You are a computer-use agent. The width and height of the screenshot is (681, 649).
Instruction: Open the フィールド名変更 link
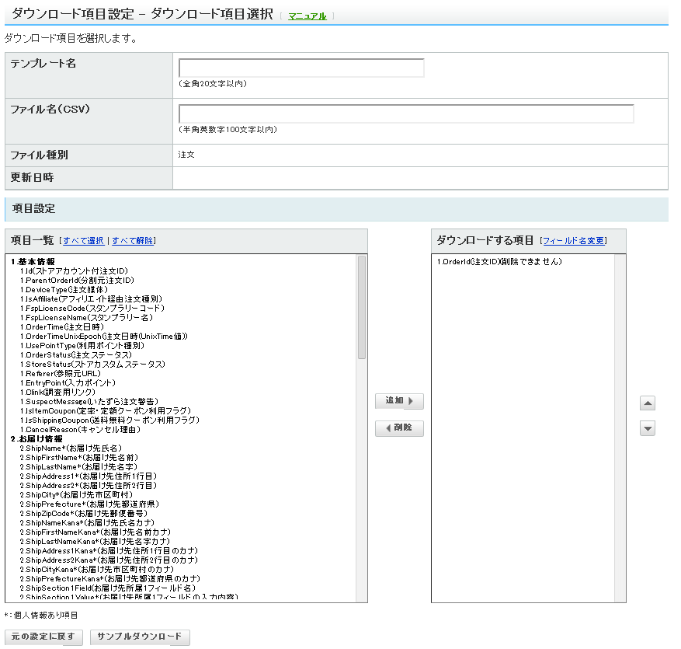pyautogui.click(x=574, y=241)
